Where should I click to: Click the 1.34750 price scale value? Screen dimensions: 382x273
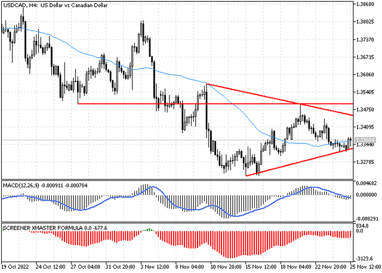[x=365, y=110]
